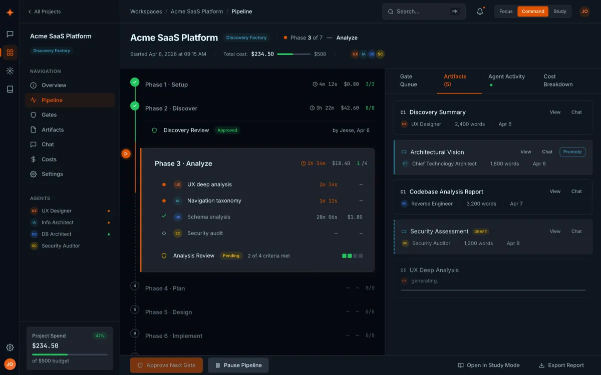This screenshot has width=601, height=375.
Task: Switch to Study mode
Action: pos(560,11)
